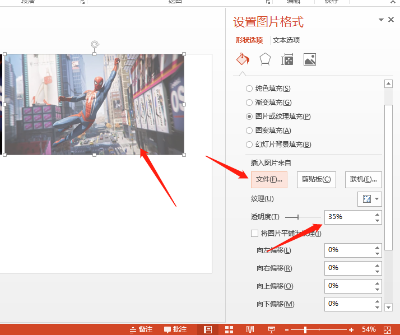Decrease Offset bottom with down spinner
Screen dimensions: 400x335
pyautogui.click(x=377, y=307)
